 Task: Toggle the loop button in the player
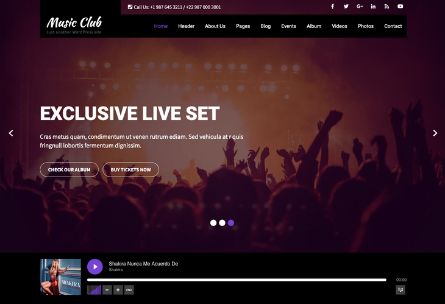129,290
